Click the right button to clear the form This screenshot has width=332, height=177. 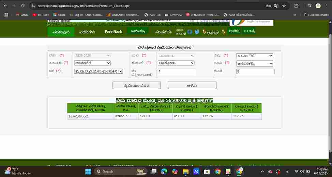pos(192,85)
